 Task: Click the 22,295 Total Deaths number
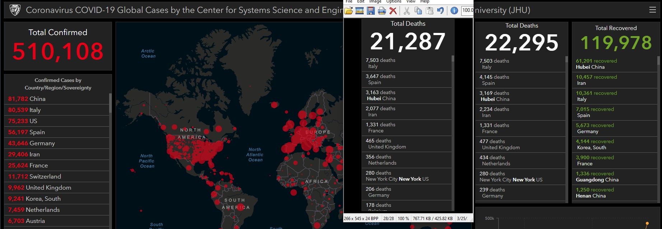pos(522,43)
